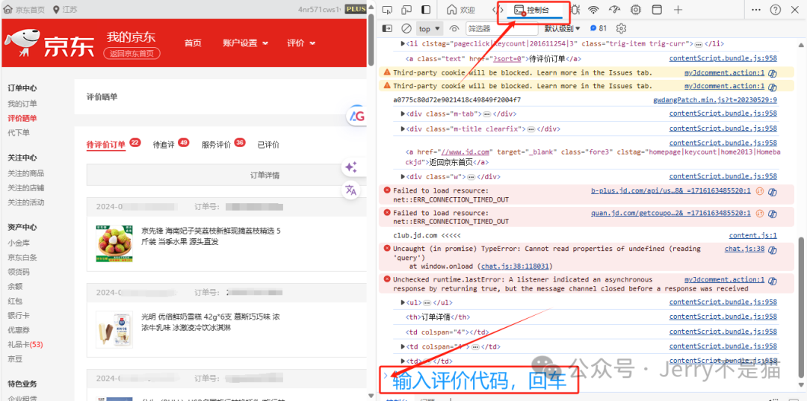
Task: Follow the //www.jd.com href link
Action: click(466, 152)
